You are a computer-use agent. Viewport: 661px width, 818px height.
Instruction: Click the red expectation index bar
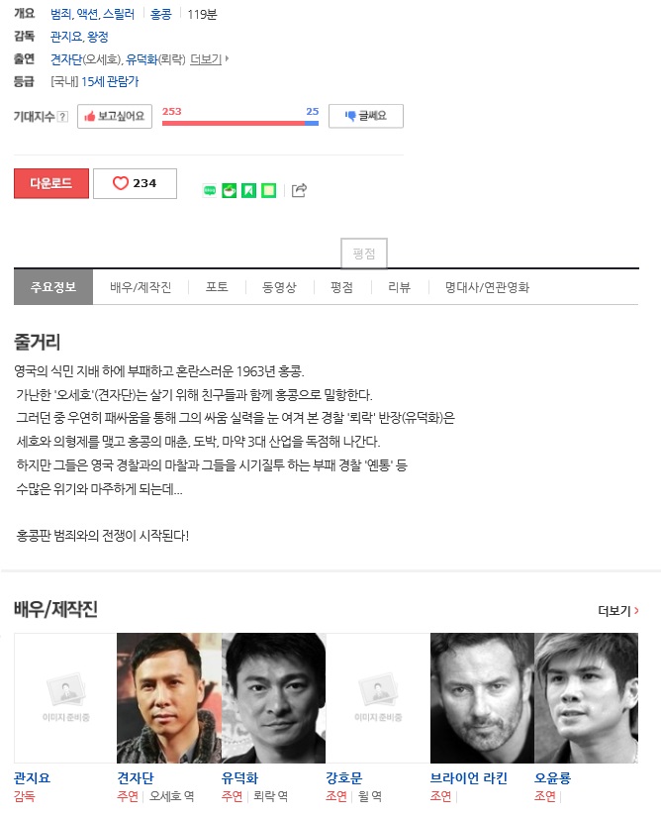[x=233, y=123]
